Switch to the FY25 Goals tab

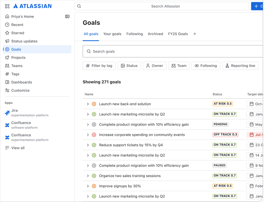(x=178, y=34)
